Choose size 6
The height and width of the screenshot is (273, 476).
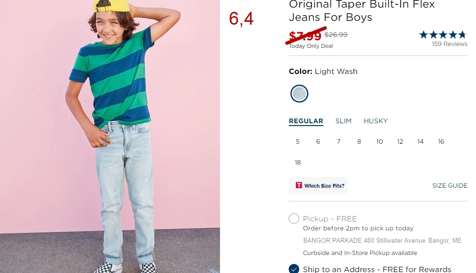click(x=318, y=142)
